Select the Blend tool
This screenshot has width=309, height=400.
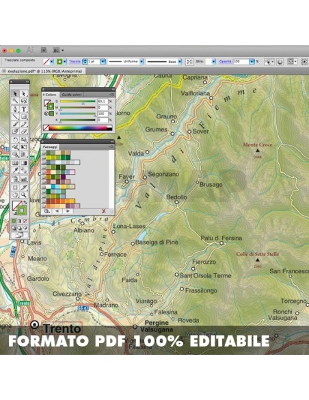click(24, 170)
